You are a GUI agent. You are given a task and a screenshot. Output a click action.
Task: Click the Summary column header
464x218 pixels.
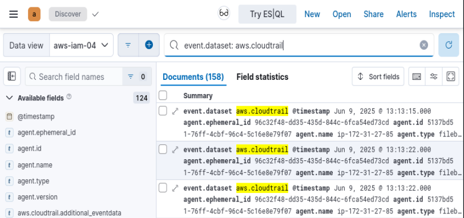point(198,95)
